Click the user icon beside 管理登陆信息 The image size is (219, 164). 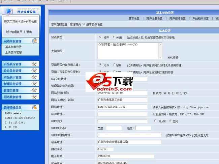[x=34, y=107]
